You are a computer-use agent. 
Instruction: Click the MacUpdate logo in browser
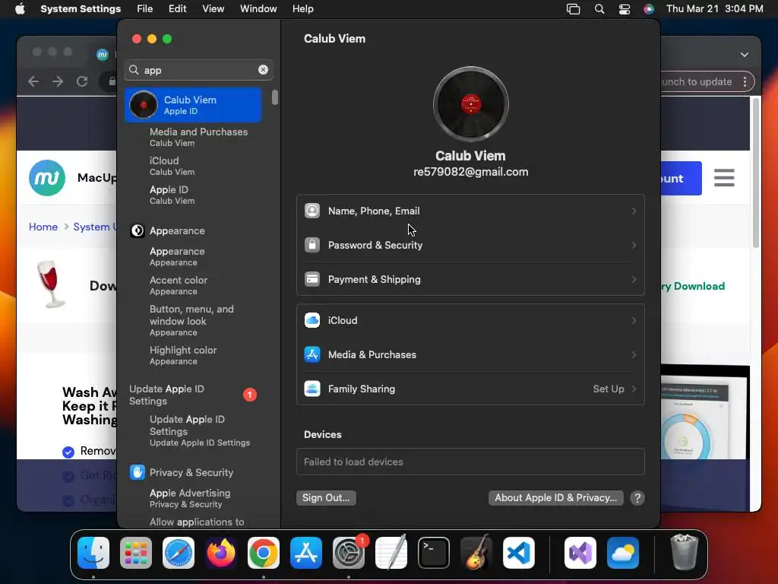click(x=47, y=178)
